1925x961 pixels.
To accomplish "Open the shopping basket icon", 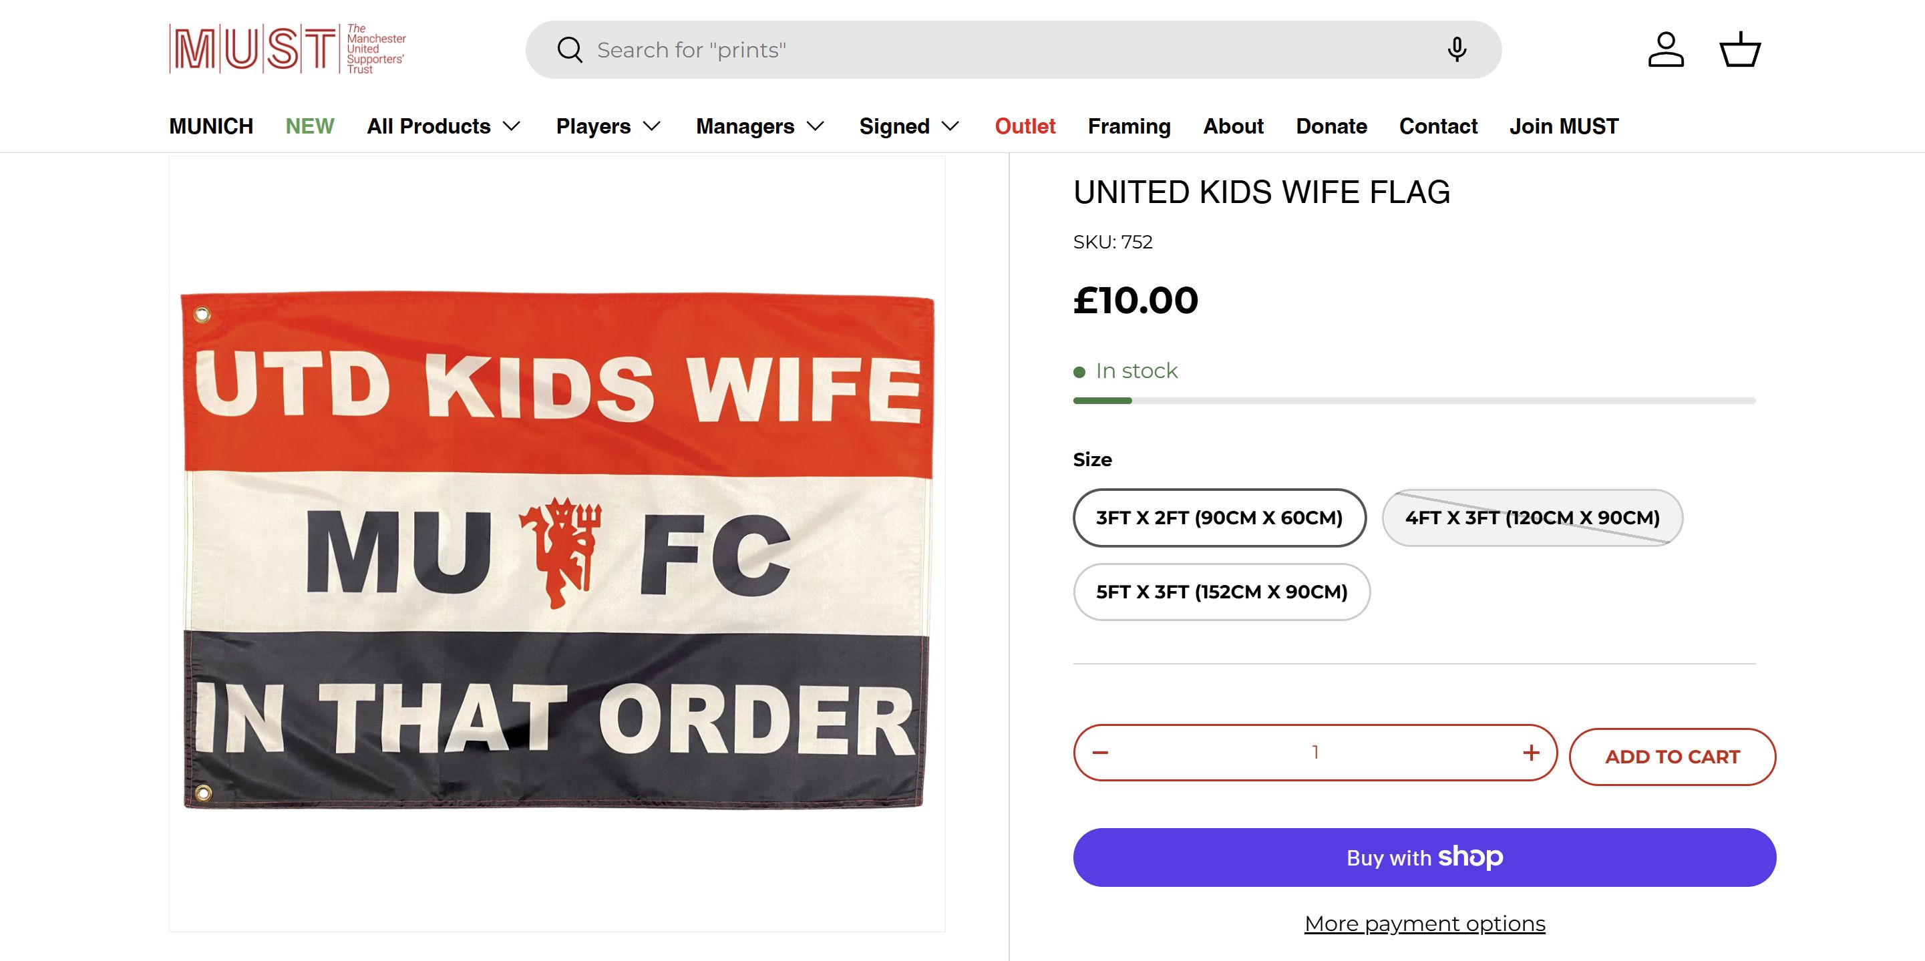I will (1740, 50).
